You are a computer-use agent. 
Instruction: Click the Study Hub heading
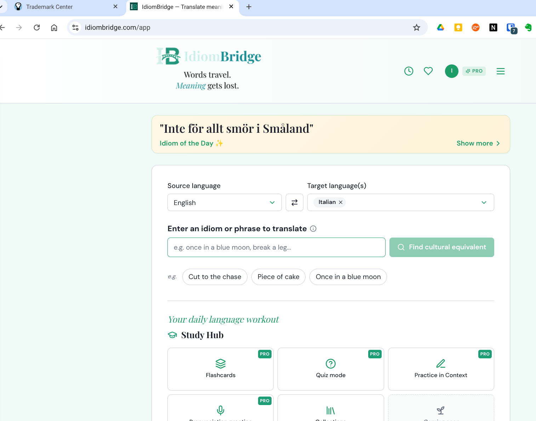click(202, 335)
